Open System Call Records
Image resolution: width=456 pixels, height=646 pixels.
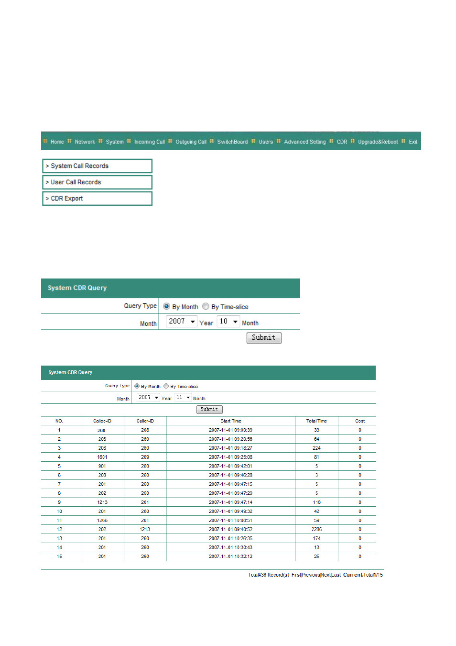click(97, 166)
